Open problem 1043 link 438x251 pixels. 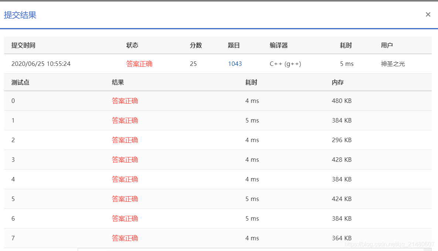coord(235,64)
